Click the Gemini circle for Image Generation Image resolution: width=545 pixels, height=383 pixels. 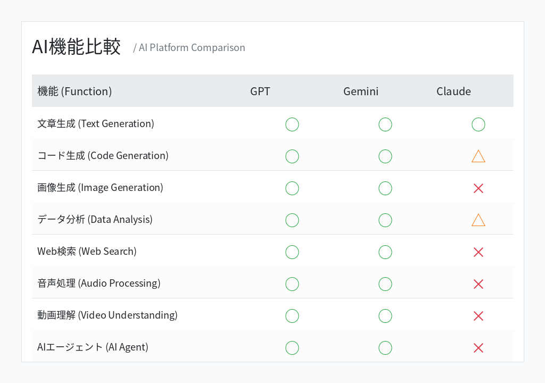point(385,188)
